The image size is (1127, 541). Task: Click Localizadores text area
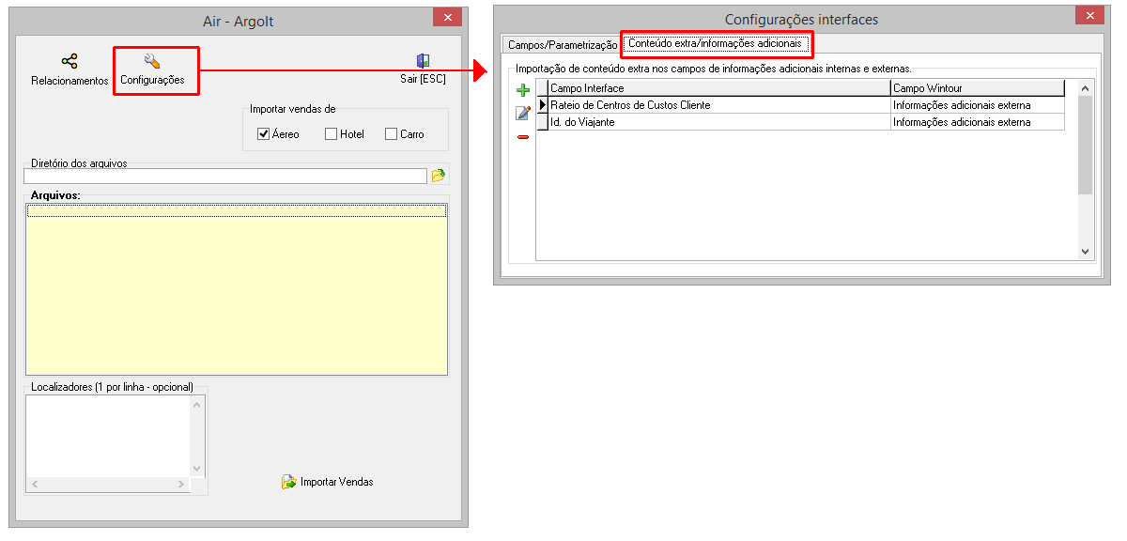pos(107,436)
